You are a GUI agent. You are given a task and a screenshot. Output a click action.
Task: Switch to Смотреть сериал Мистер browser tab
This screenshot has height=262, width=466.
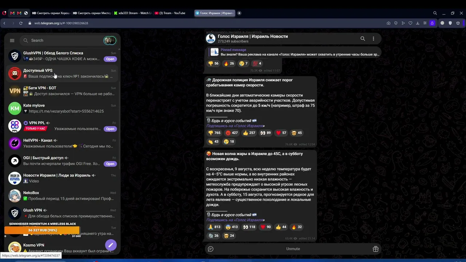click(92, 13)
